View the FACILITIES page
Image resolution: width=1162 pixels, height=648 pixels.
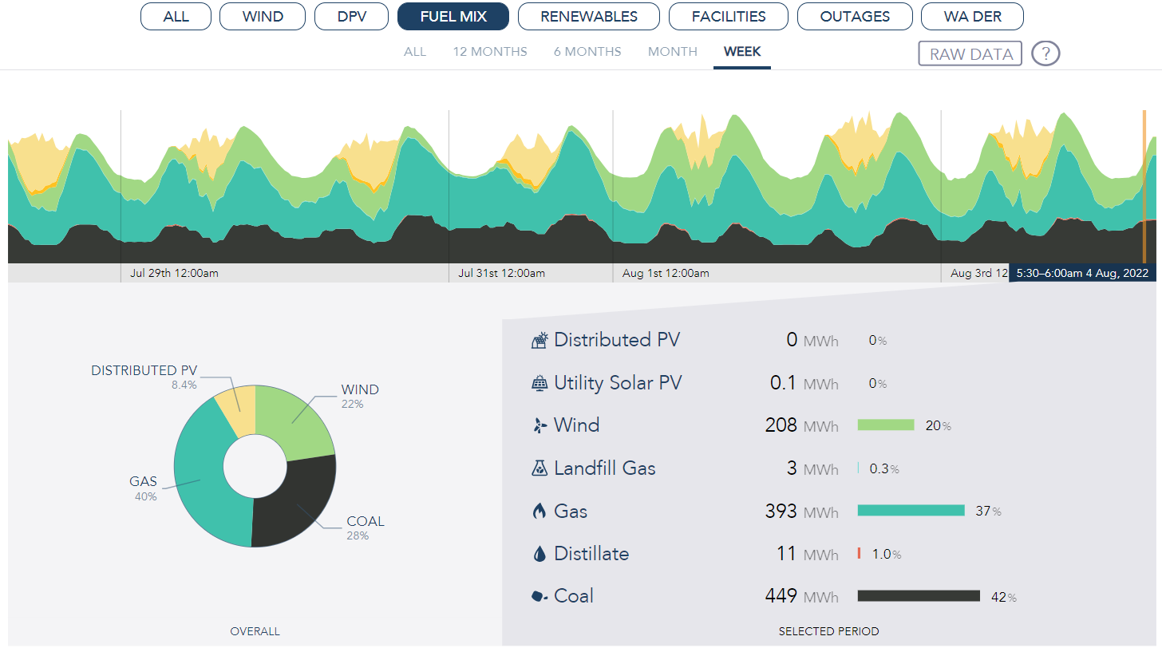(x=728, y=16)
